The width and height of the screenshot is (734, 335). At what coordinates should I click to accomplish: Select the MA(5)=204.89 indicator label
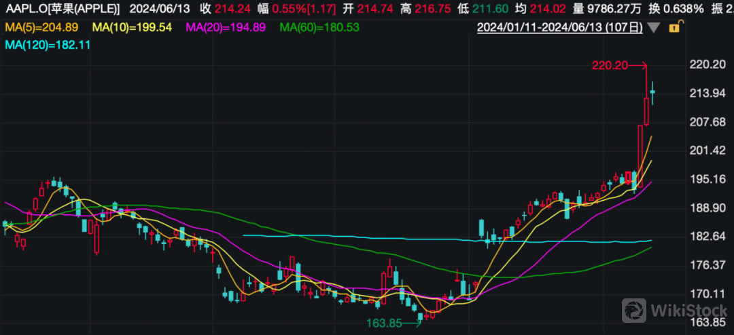[41, 28]
